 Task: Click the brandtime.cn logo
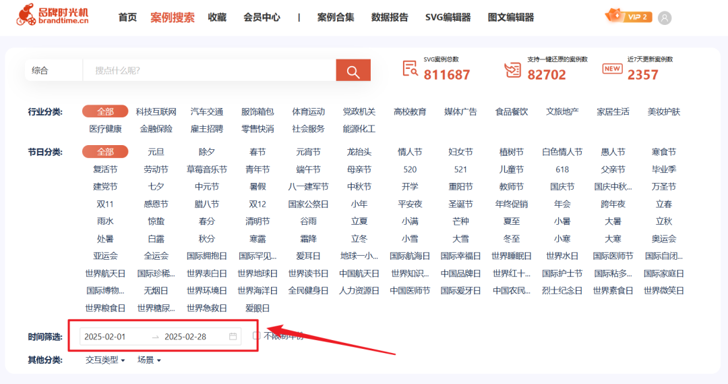(52, 15)
